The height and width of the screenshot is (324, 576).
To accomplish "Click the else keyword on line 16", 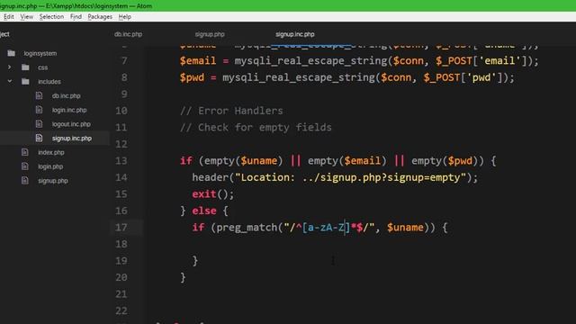I will point(204,211).
